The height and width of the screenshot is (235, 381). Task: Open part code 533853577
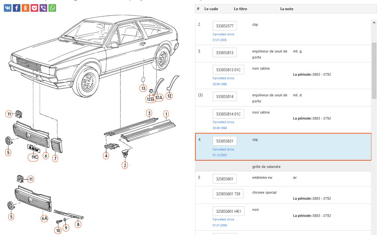click(224, 26)
